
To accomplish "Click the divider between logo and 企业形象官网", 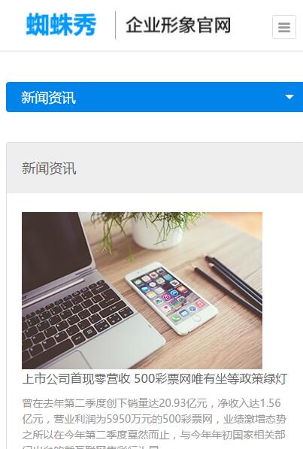I will (x=116, y=25).
